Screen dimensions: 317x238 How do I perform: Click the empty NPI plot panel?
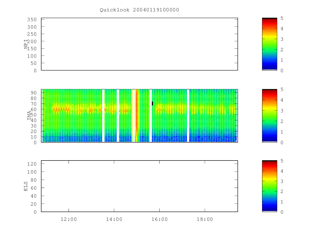pos(139,44)
